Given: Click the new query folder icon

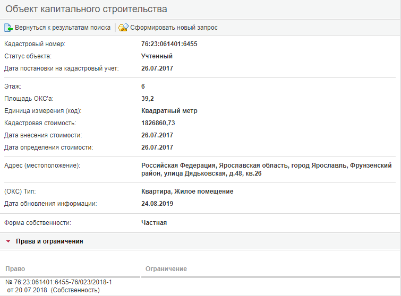Looking at the screenshot, I should 123,28.
